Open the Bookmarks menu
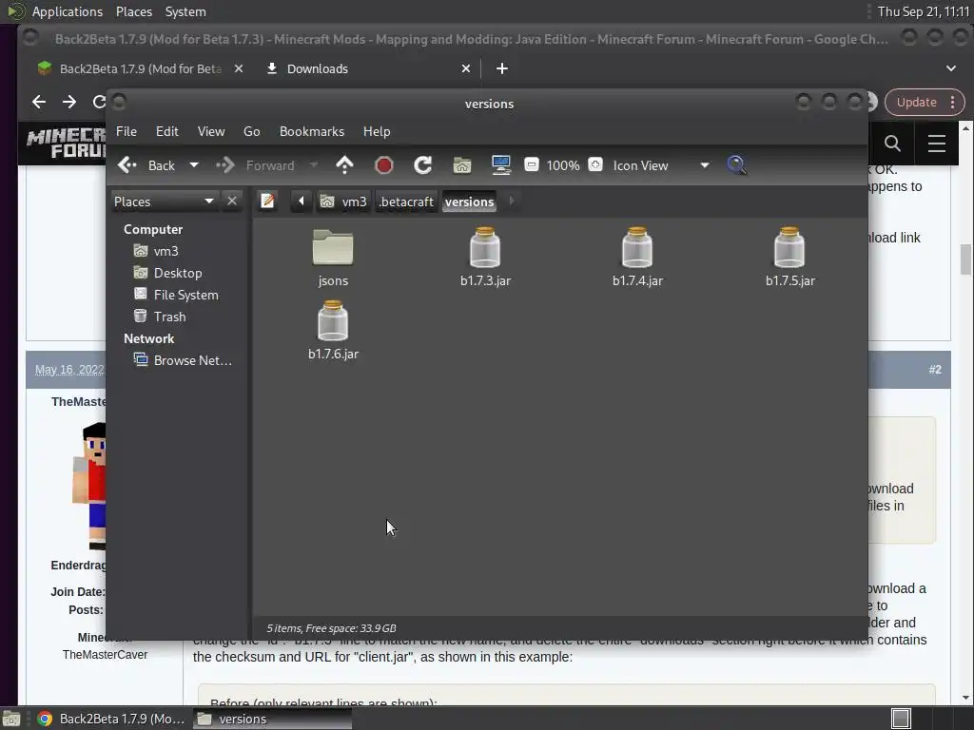Screen dimensions: 974x730 coord(312,131)
